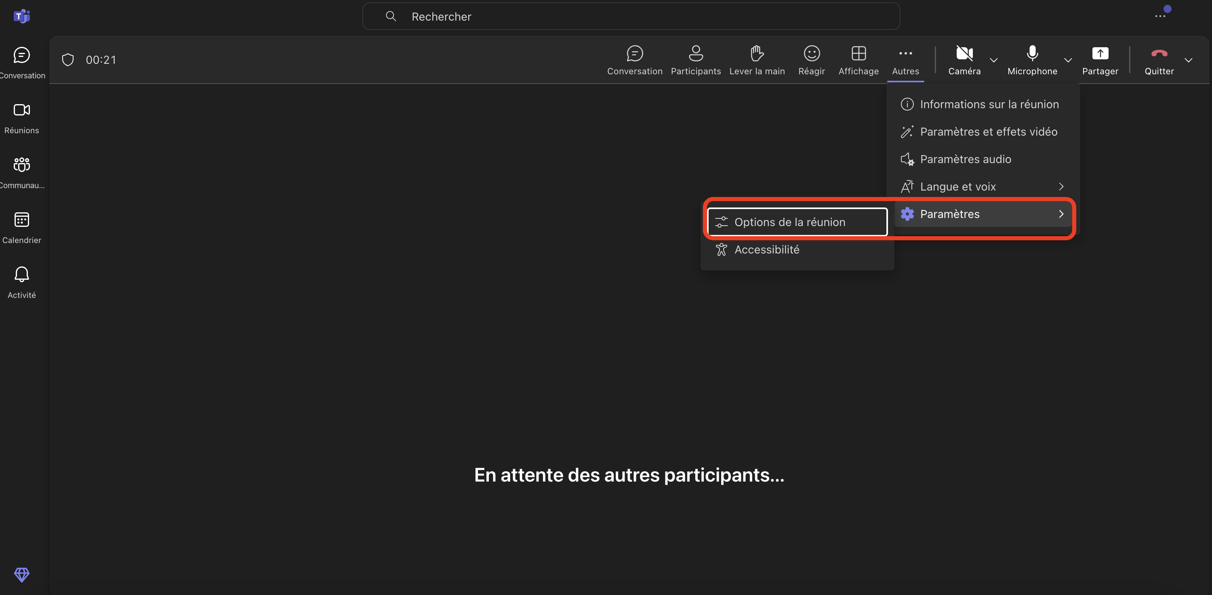This screenshot has width=1212, height=595.
Task: Expand microphone options chevron
Action: point(1068,60)
